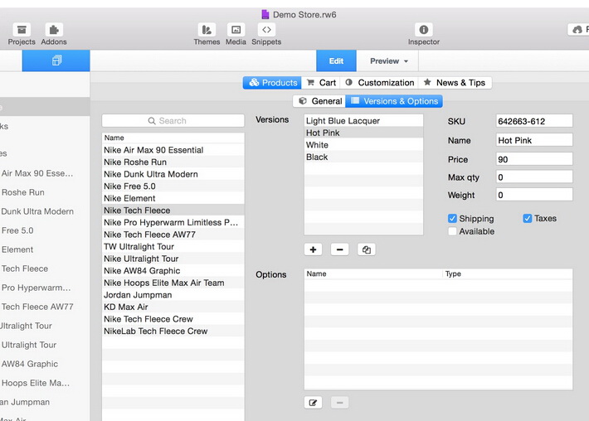This screenshot has height=421, width=589.
Task: Select the Hot Pink version row
Action: click(x=363, y=133)
